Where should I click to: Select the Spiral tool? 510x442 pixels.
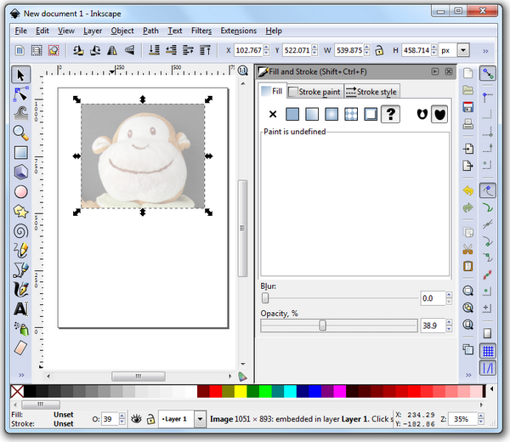tap(20, 231)
